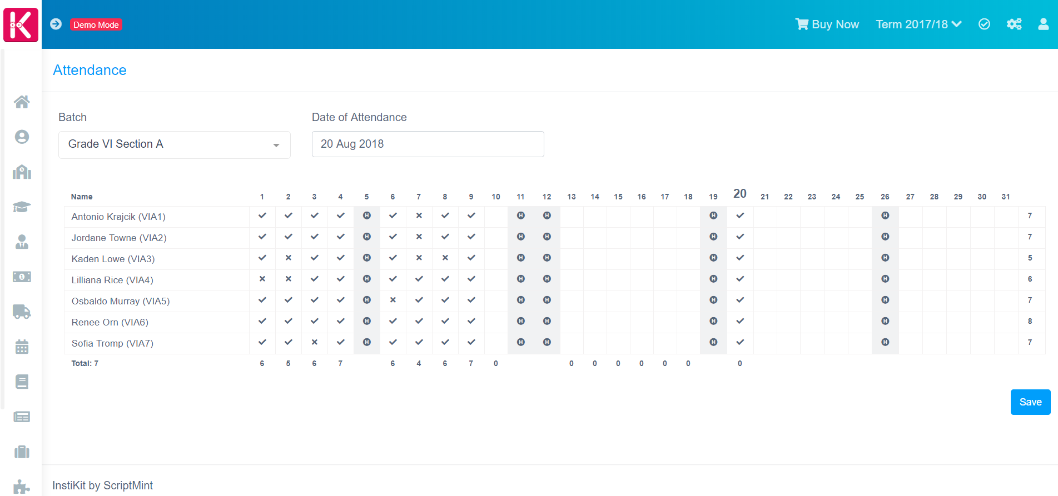Click the arrow icon beside Demo Mode
This screenshot has width=1058, height=496.
pos(56,24)
